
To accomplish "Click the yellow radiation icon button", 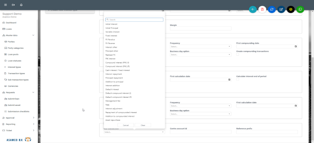I will click(x=291, y=9).
